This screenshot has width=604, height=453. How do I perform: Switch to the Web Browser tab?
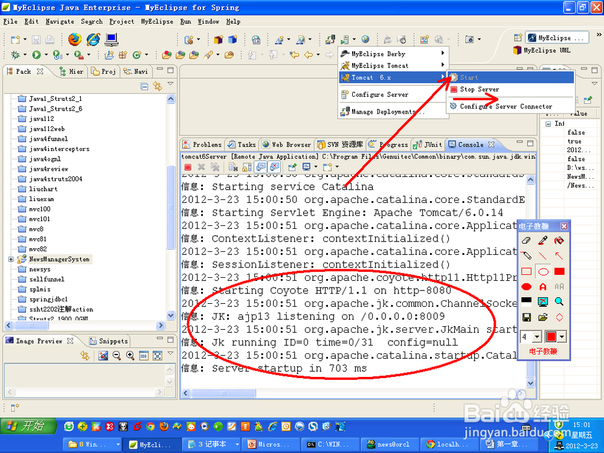pyautogui.click(x=286, y=144)
